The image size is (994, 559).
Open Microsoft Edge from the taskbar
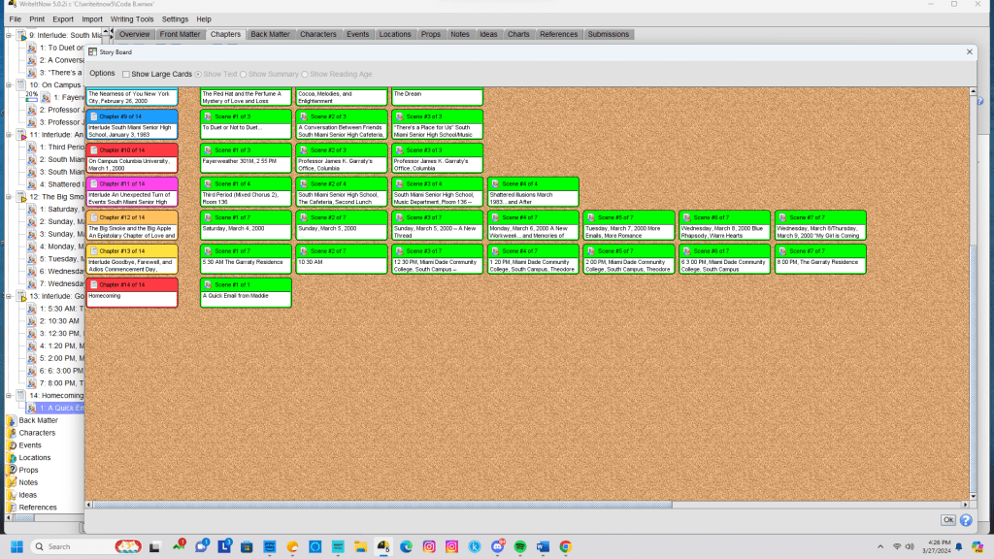[407, 547]
